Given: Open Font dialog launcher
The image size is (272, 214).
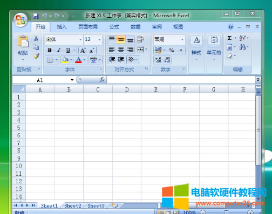Looking at the screenshot, I should (100, 68).
